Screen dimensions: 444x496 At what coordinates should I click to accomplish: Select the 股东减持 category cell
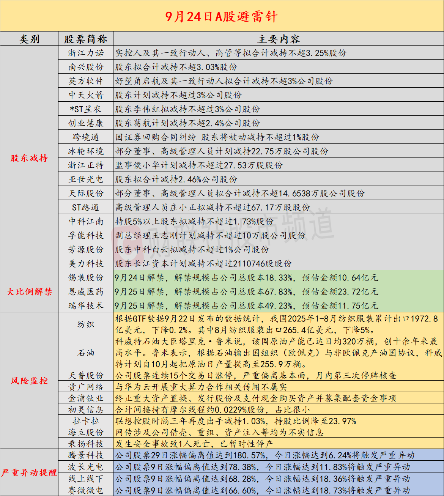tap(29, 158)
